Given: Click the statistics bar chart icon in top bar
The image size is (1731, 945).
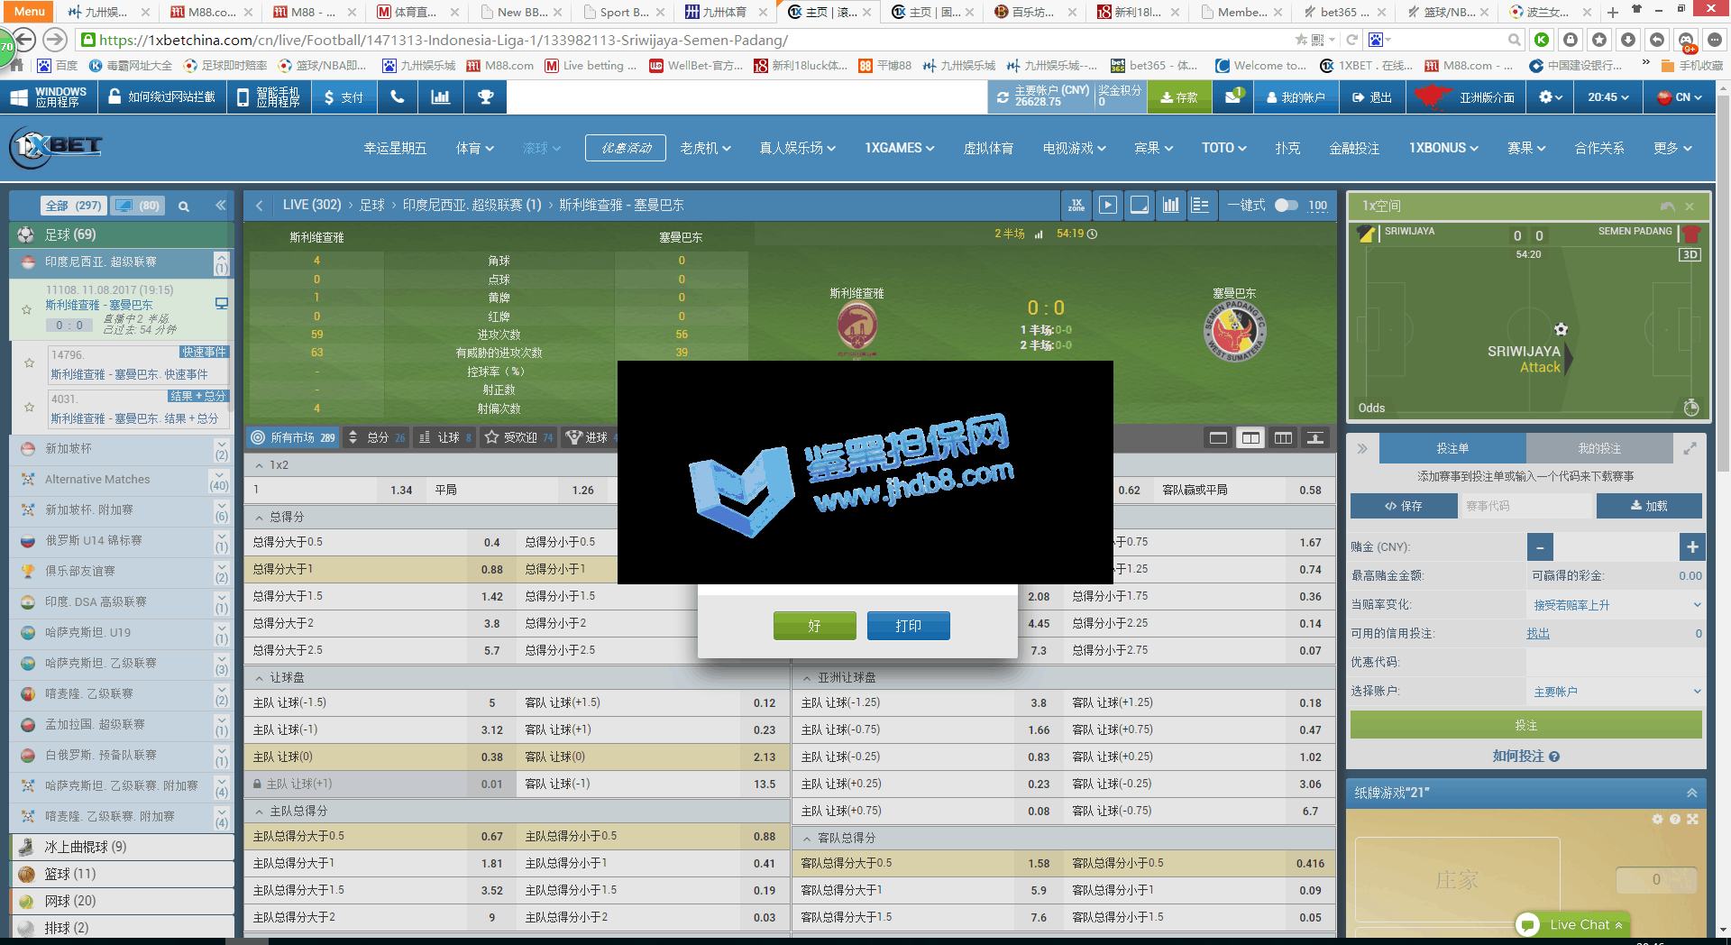Looking at the screenshot, I should pyautogui.click(x=441, y=97).
